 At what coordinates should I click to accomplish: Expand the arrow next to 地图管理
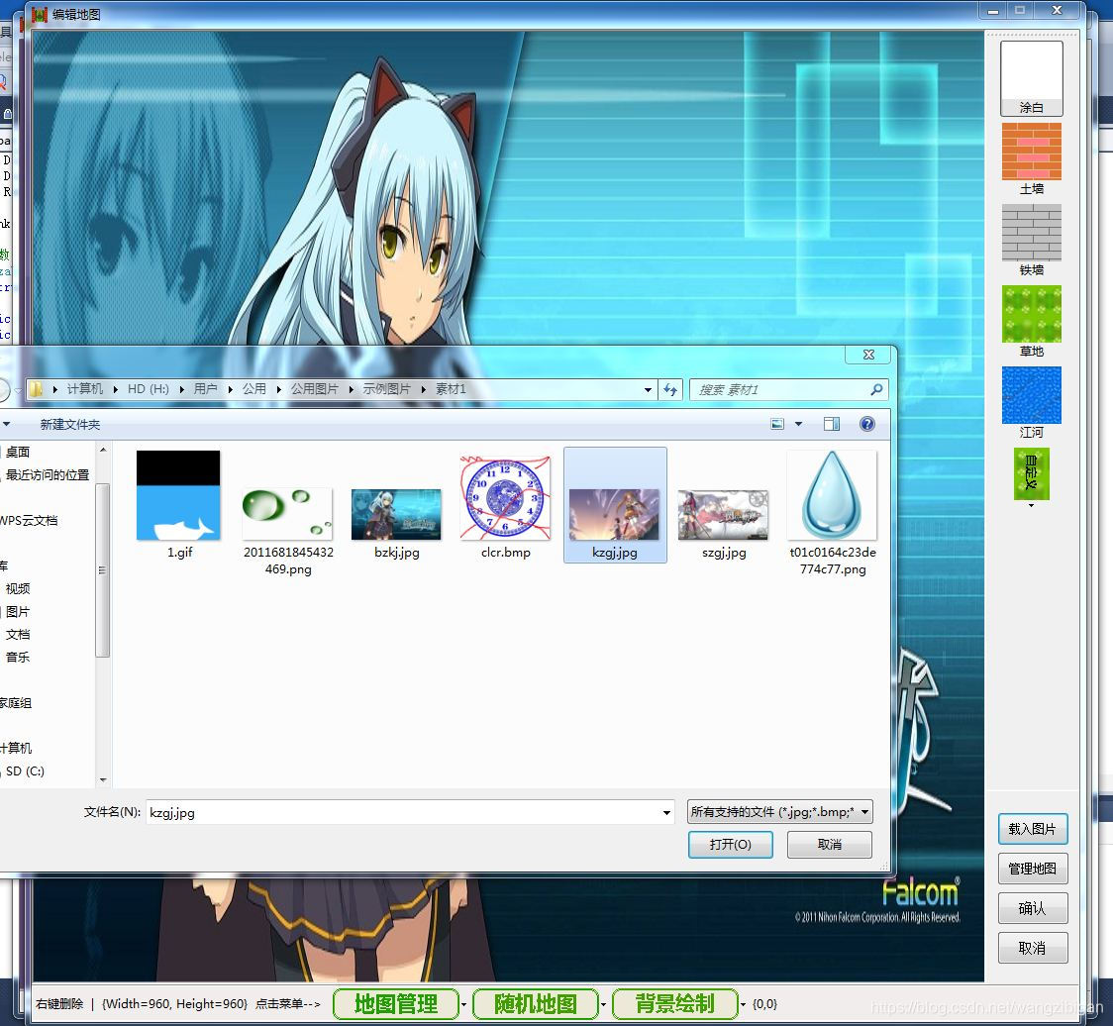tap(464, 1004)
